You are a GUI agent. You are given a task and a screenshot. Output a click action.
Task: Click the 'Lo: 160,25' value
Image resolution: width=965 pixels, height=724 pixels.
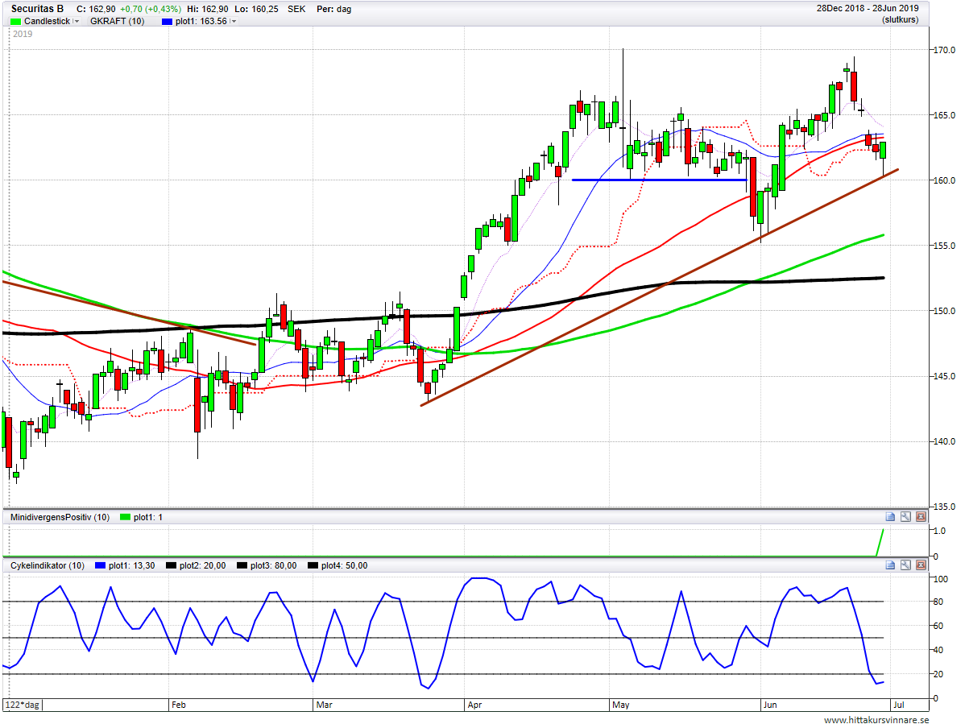coord(256,9)
